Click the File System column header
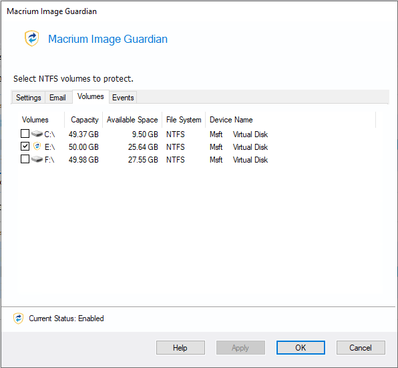The height and width of the screenshot is (368, 398). [184, 120]
